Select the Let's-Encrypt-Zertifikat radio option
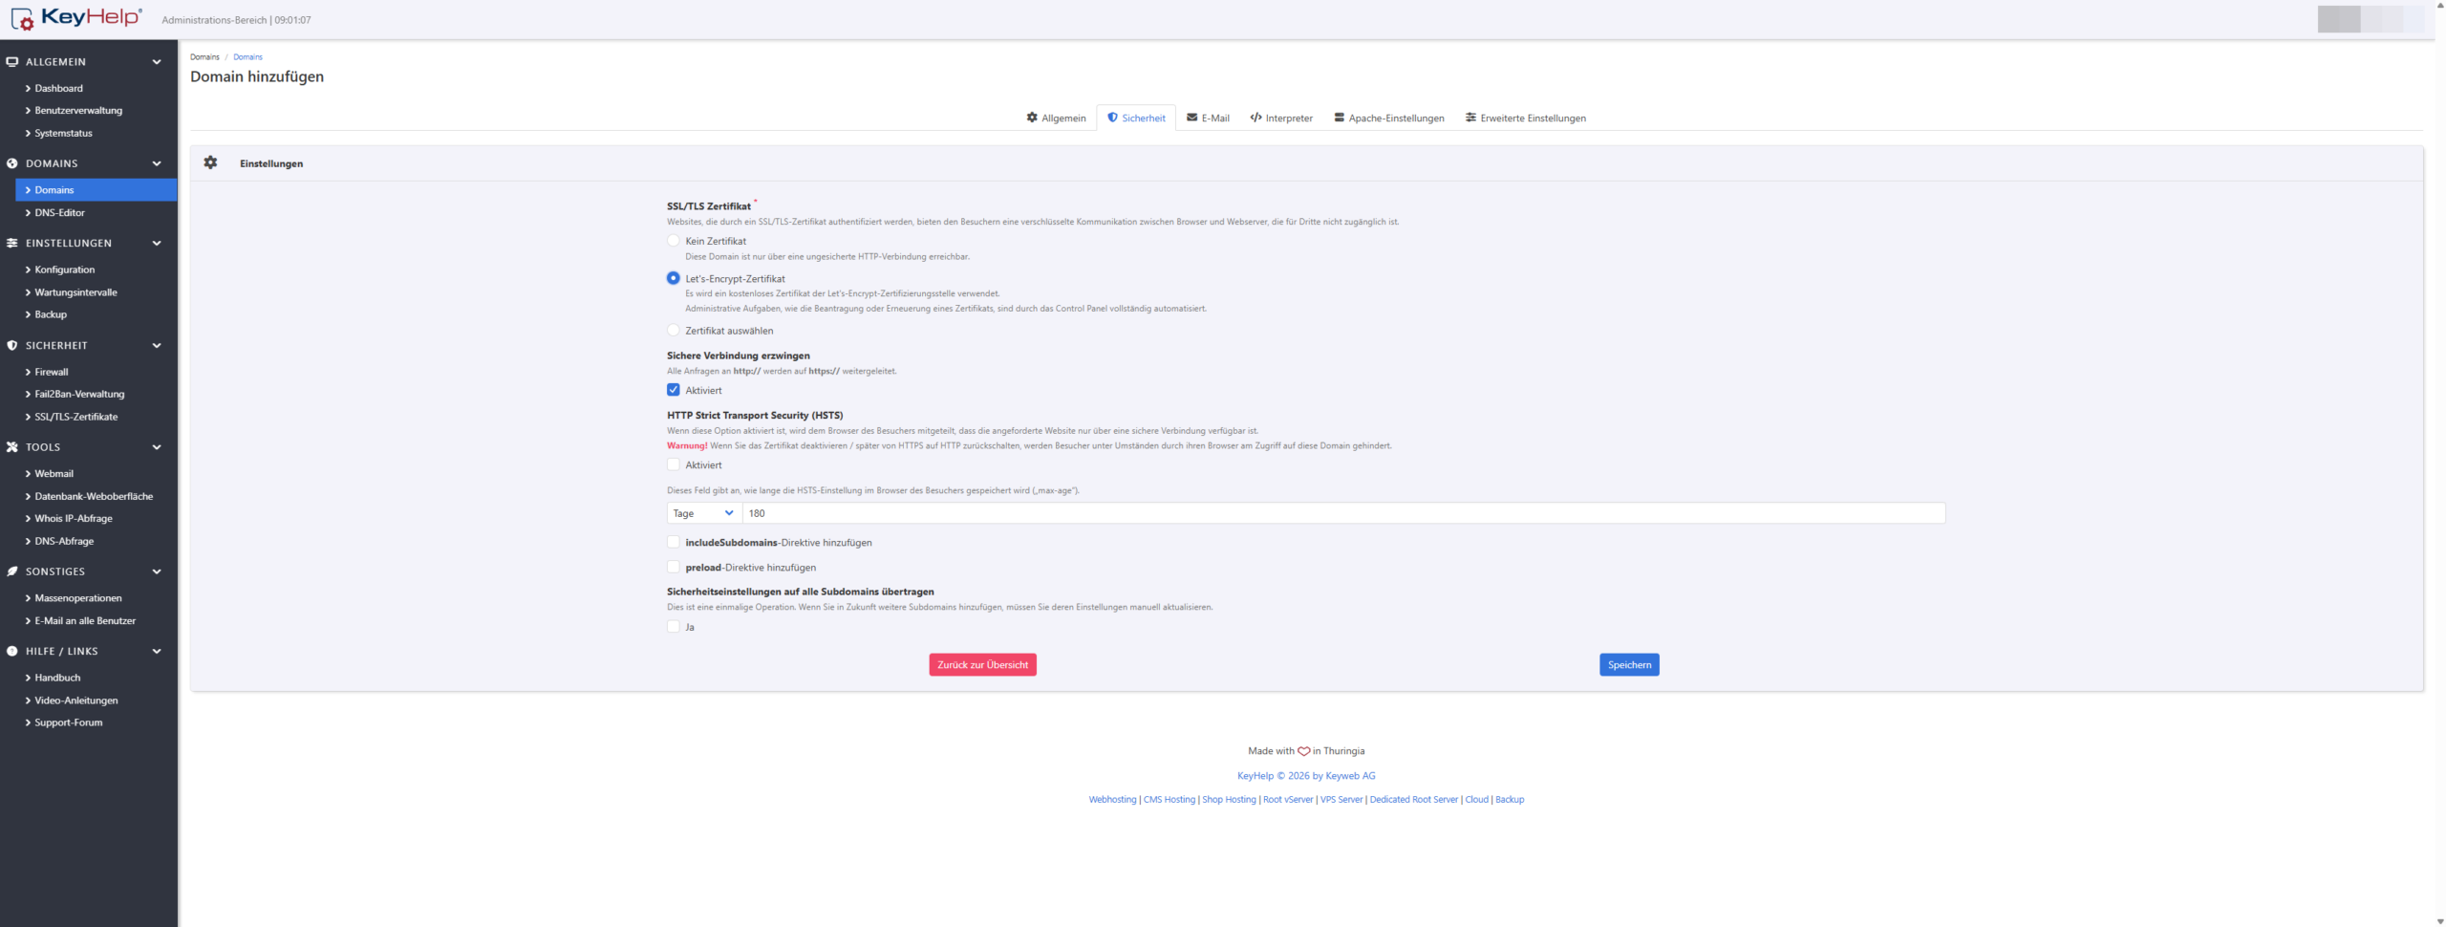 tap(674, 278)
